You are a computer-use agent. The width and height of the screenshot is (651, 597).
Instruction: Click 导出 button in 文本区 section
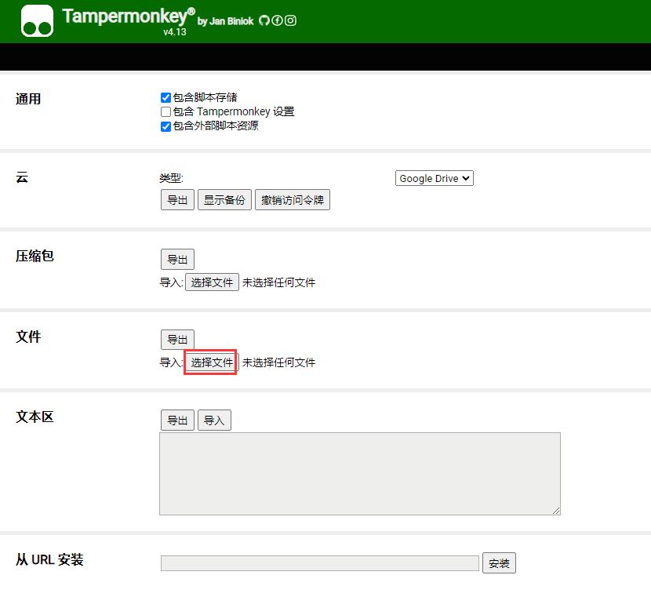pyautogui.click(x=177, y=420)
